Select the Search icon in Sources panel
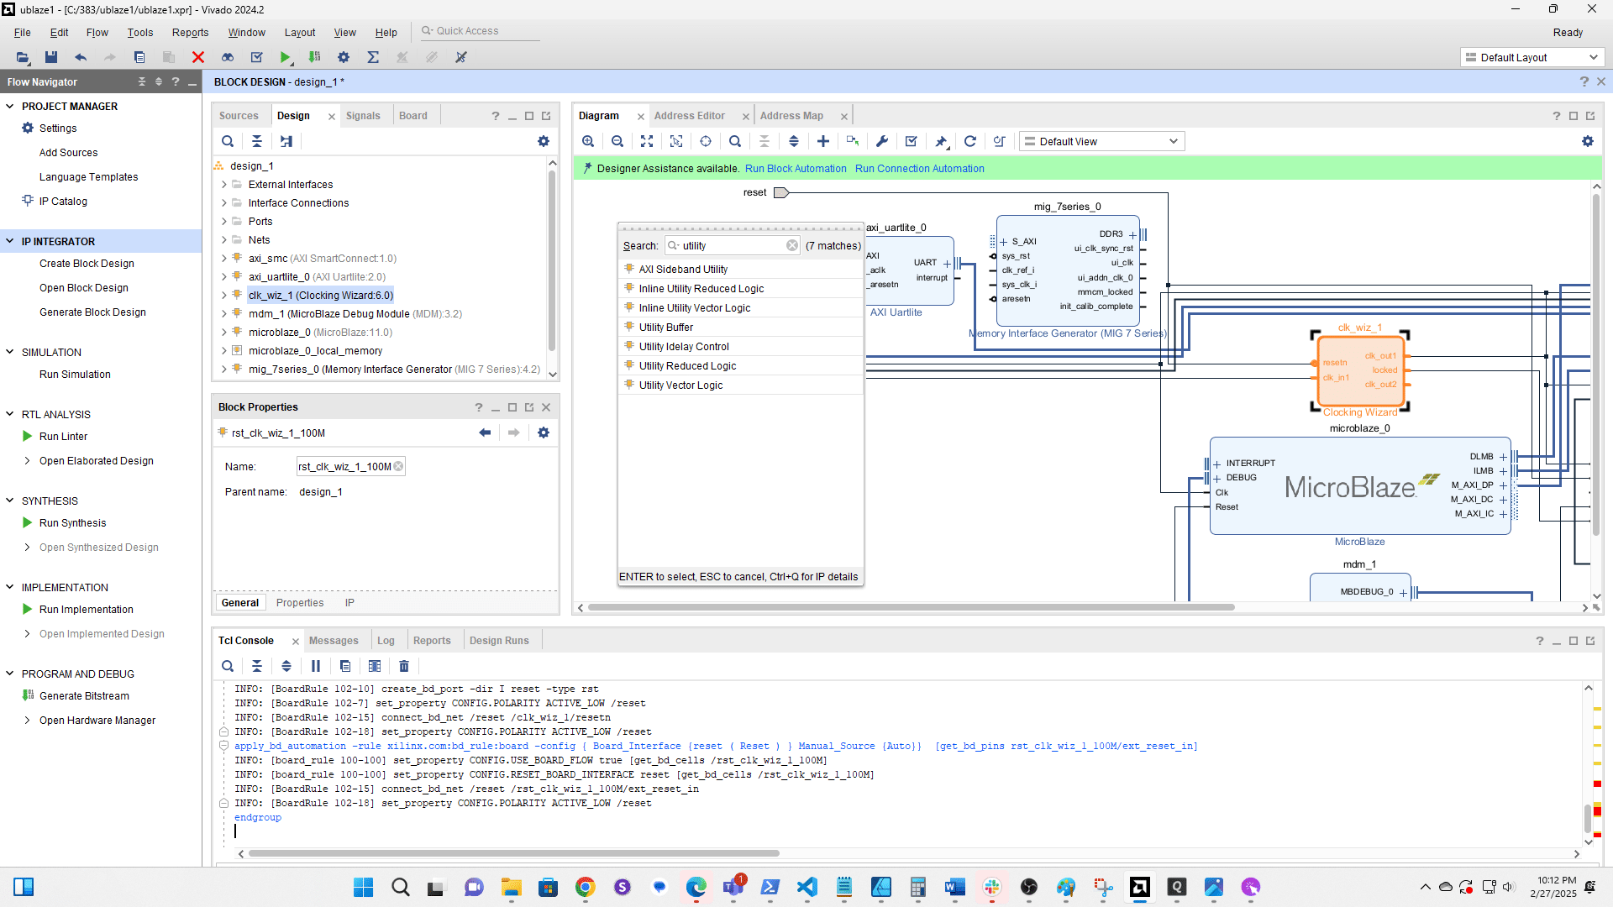 228,141
